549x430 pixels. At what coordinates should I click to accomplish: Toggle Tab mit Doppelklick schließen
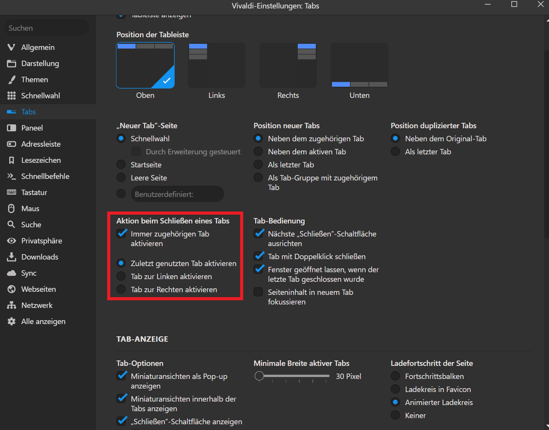click(x=259, y=256)
